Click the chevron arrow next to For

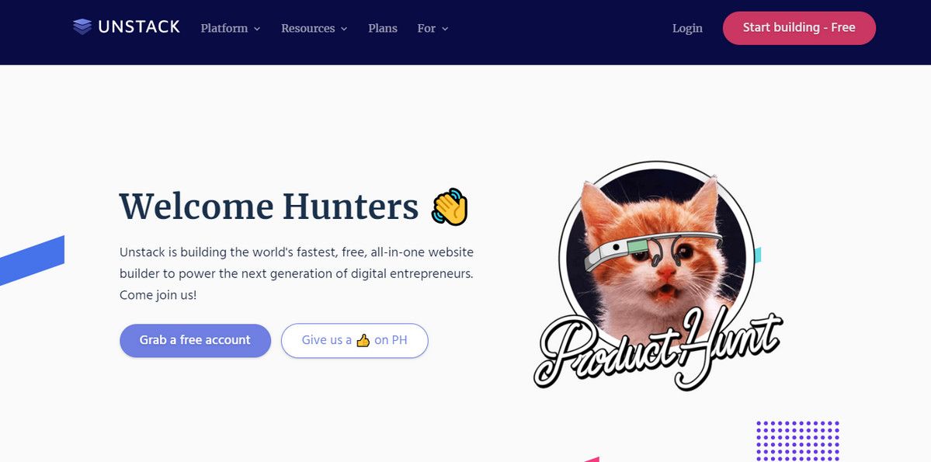pyautogui.click(x=446, y=29)
